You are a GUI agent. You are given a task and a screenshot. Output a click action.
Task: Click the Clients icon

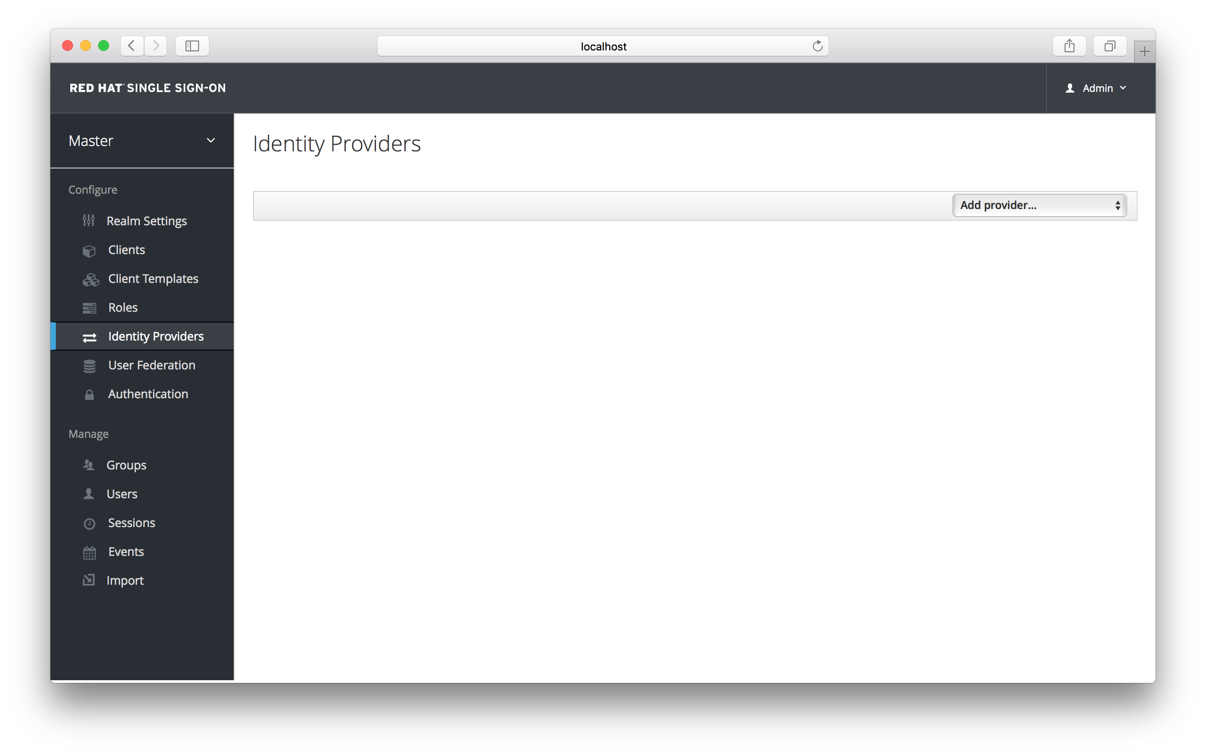pyautogui.click(x=89, y=249)
